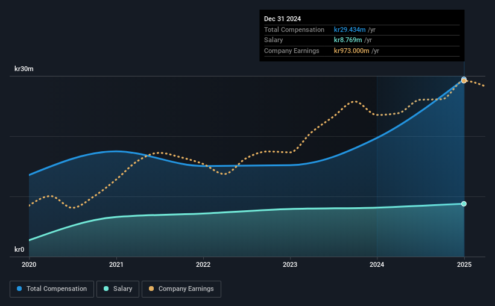Click the kr0 y-axis label
495x306 pixels.
tap(19, 249)
